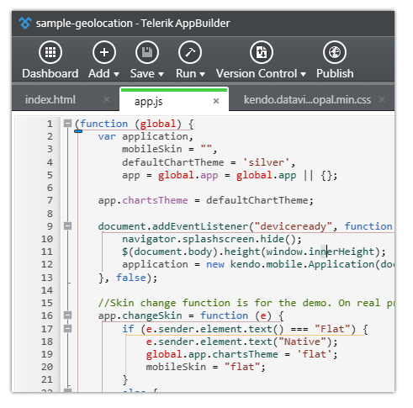Click the 'if' keyword on line 17
Image resolution: width=413 pixels, height=408 pixels.
[128, 329]
